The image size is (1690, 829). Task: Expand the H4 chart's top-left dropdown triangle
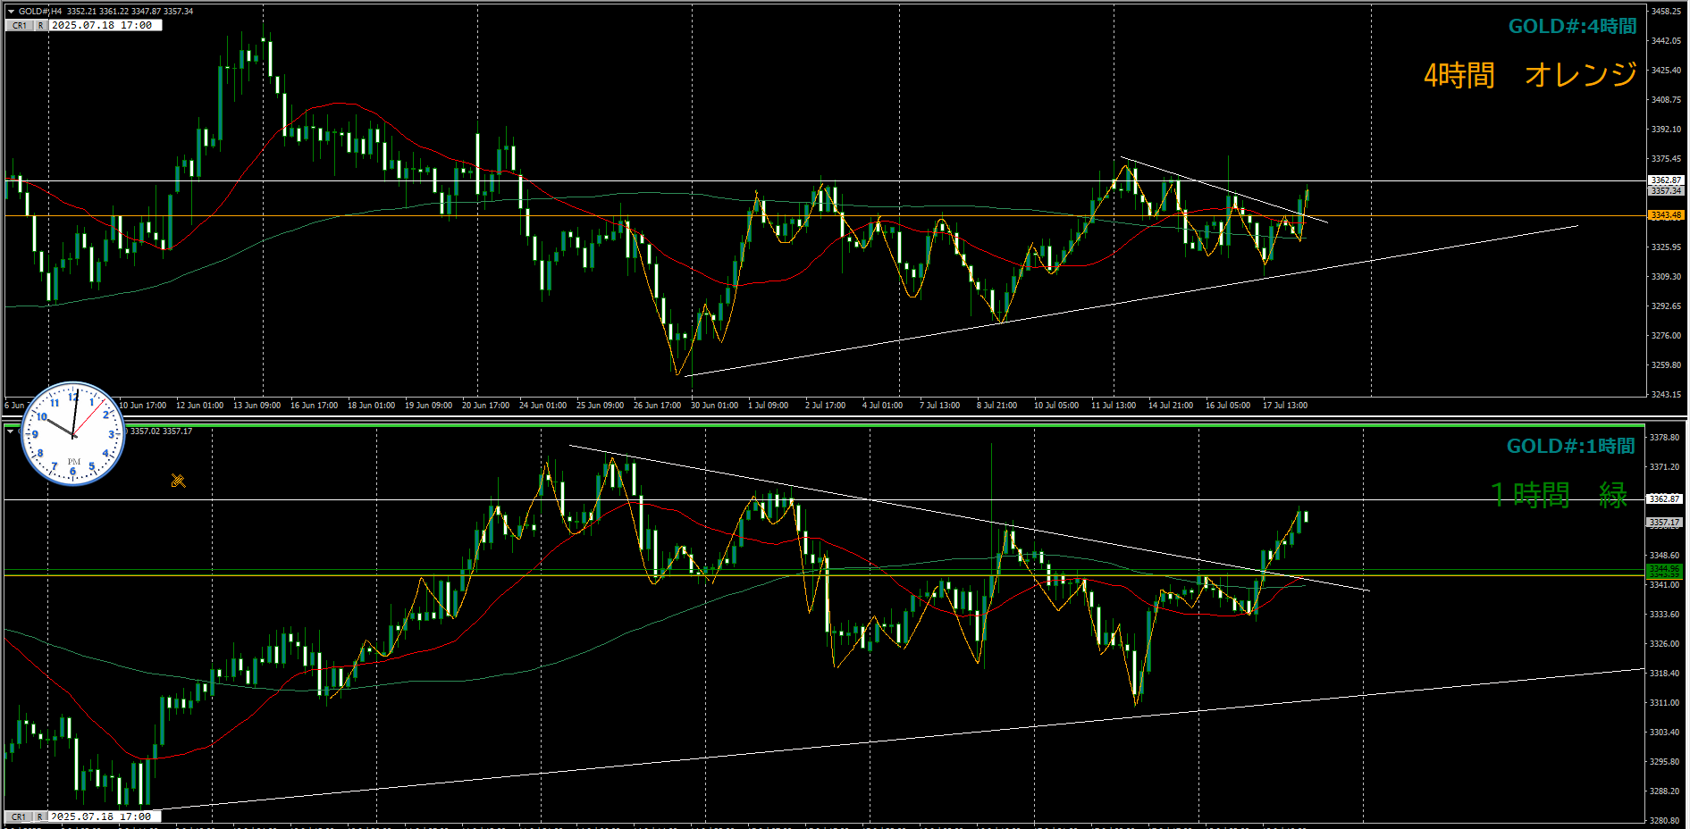pyautogui.click(x=11, y=12)
